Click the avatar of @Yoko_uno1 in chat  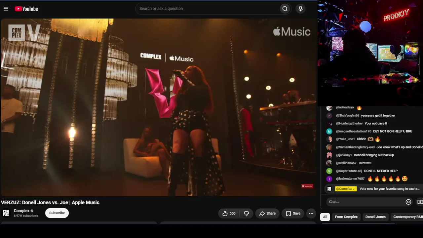point(329,139)
